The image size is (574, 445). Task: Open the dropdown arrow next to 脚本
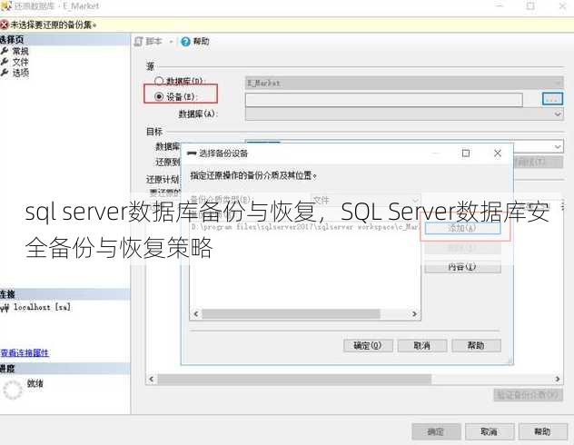pyautogui.click(x=171, y=42)
